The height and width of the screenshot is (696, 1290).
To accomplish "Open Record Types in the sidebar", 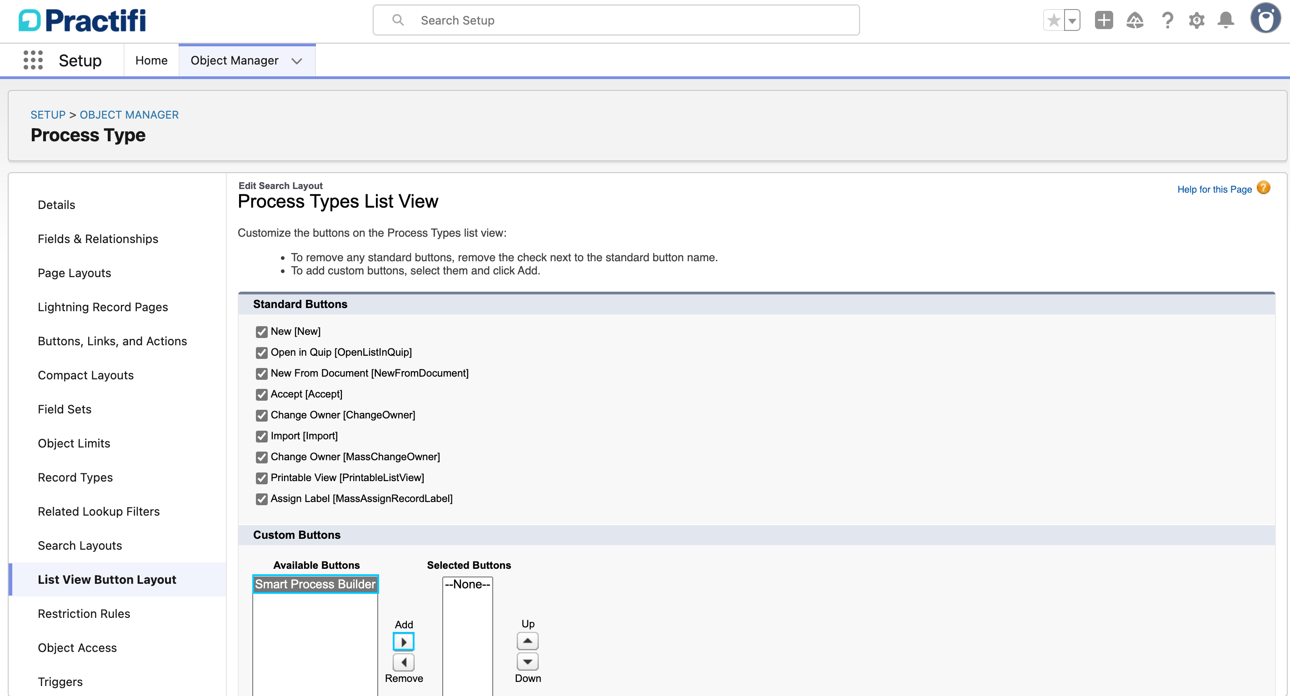I will 75,477.
